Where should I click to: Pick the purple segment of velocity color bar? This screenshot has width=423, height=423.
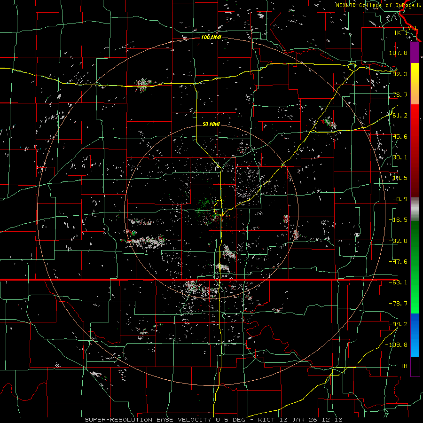[415, 52]
